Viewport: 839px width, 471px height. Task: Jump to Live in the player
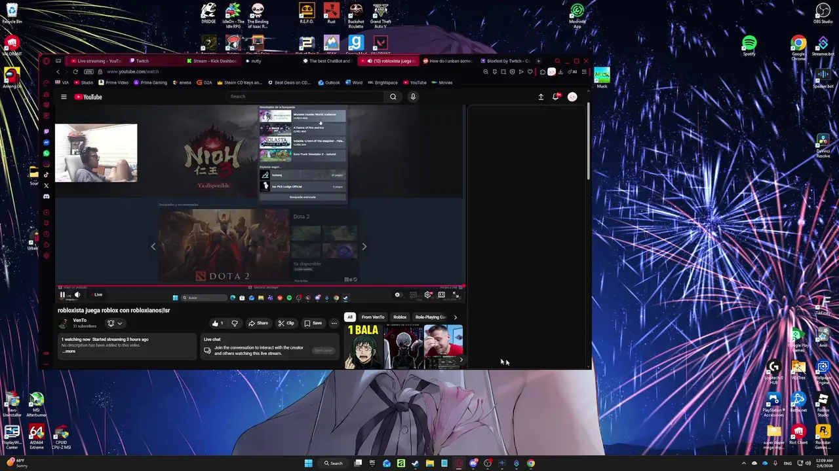(x=97, y=294)
